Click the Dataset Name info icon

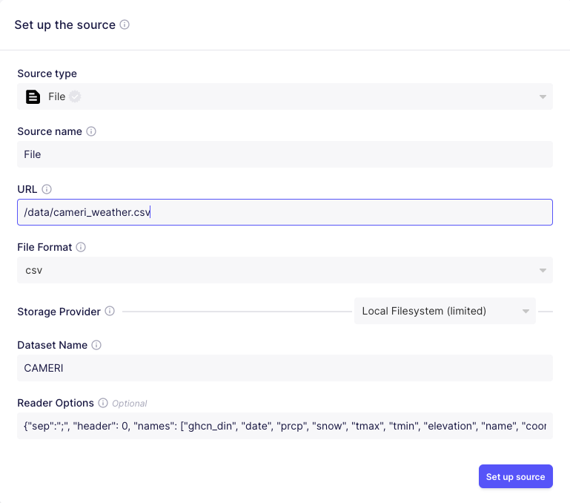click(x=96, y=345)
